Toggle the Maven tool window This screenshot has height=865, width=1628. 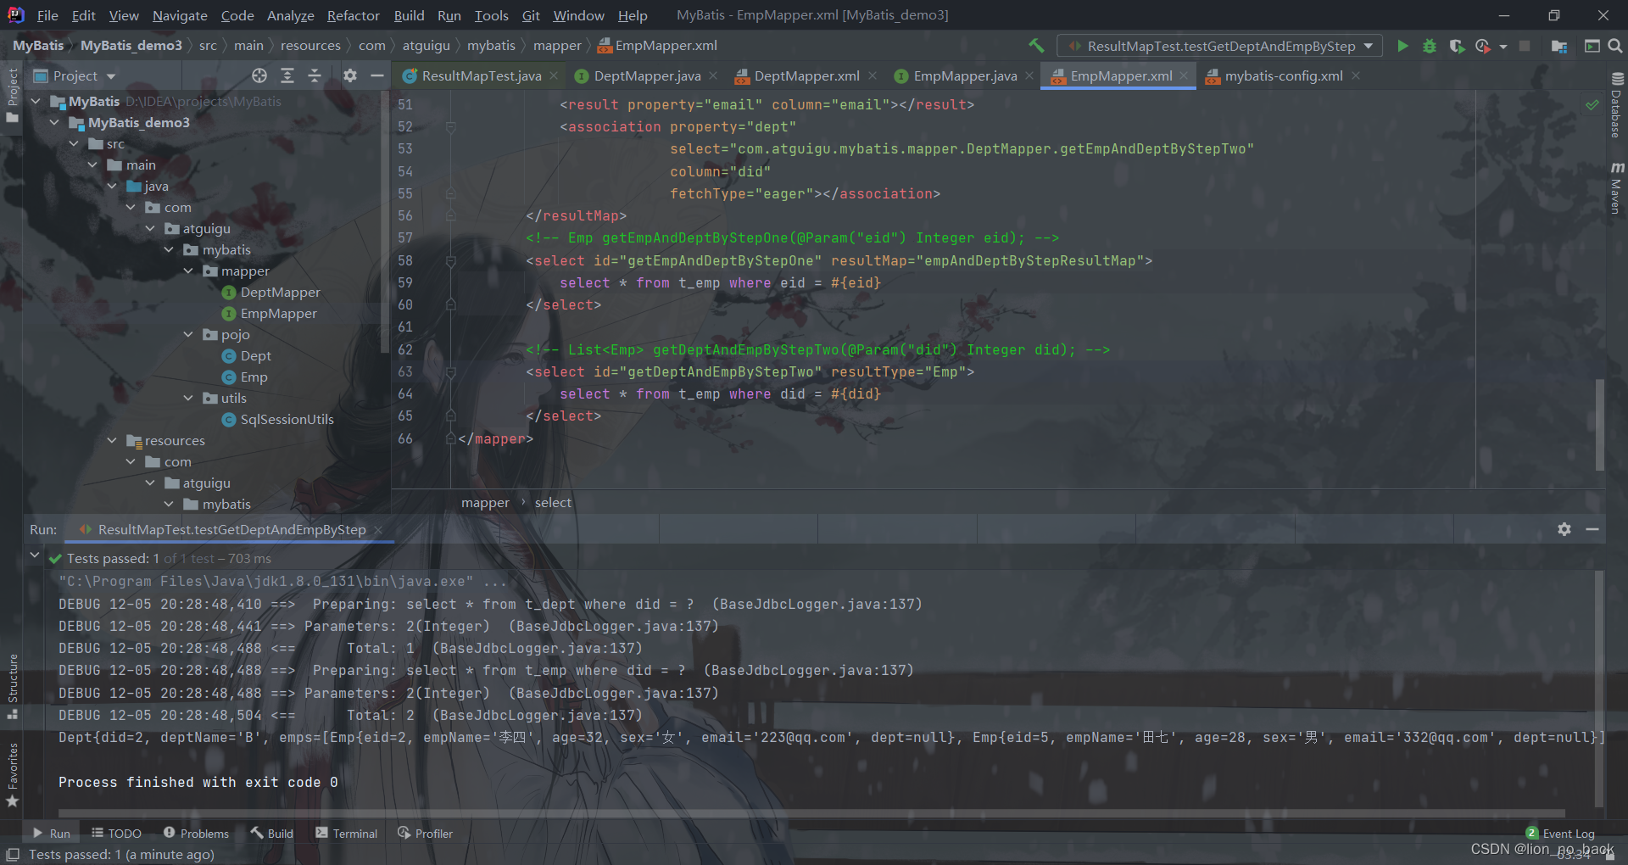click(1617, 188)
